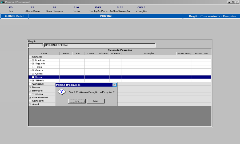Click the F3 Fim function key
The height and width of the screenshot is (144, 240).
coord(11,9)
